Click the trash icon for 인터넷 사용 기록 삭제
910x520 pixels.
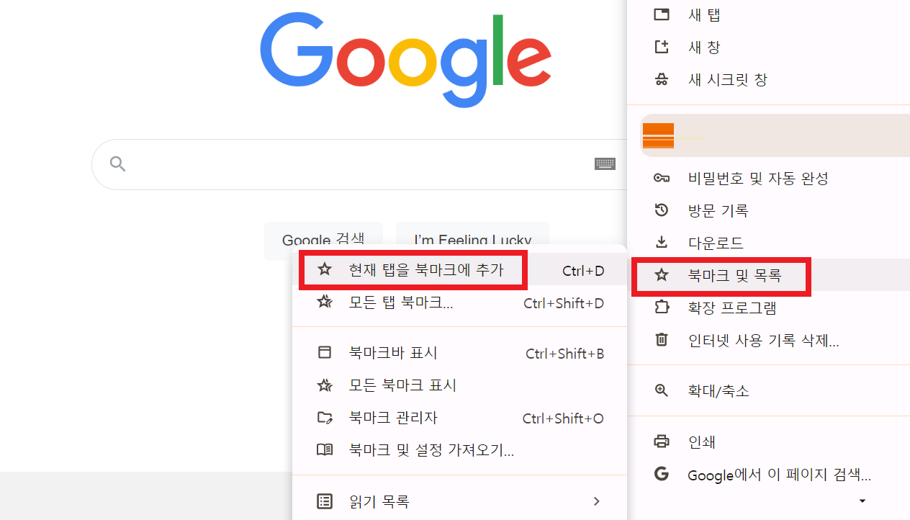661,340
